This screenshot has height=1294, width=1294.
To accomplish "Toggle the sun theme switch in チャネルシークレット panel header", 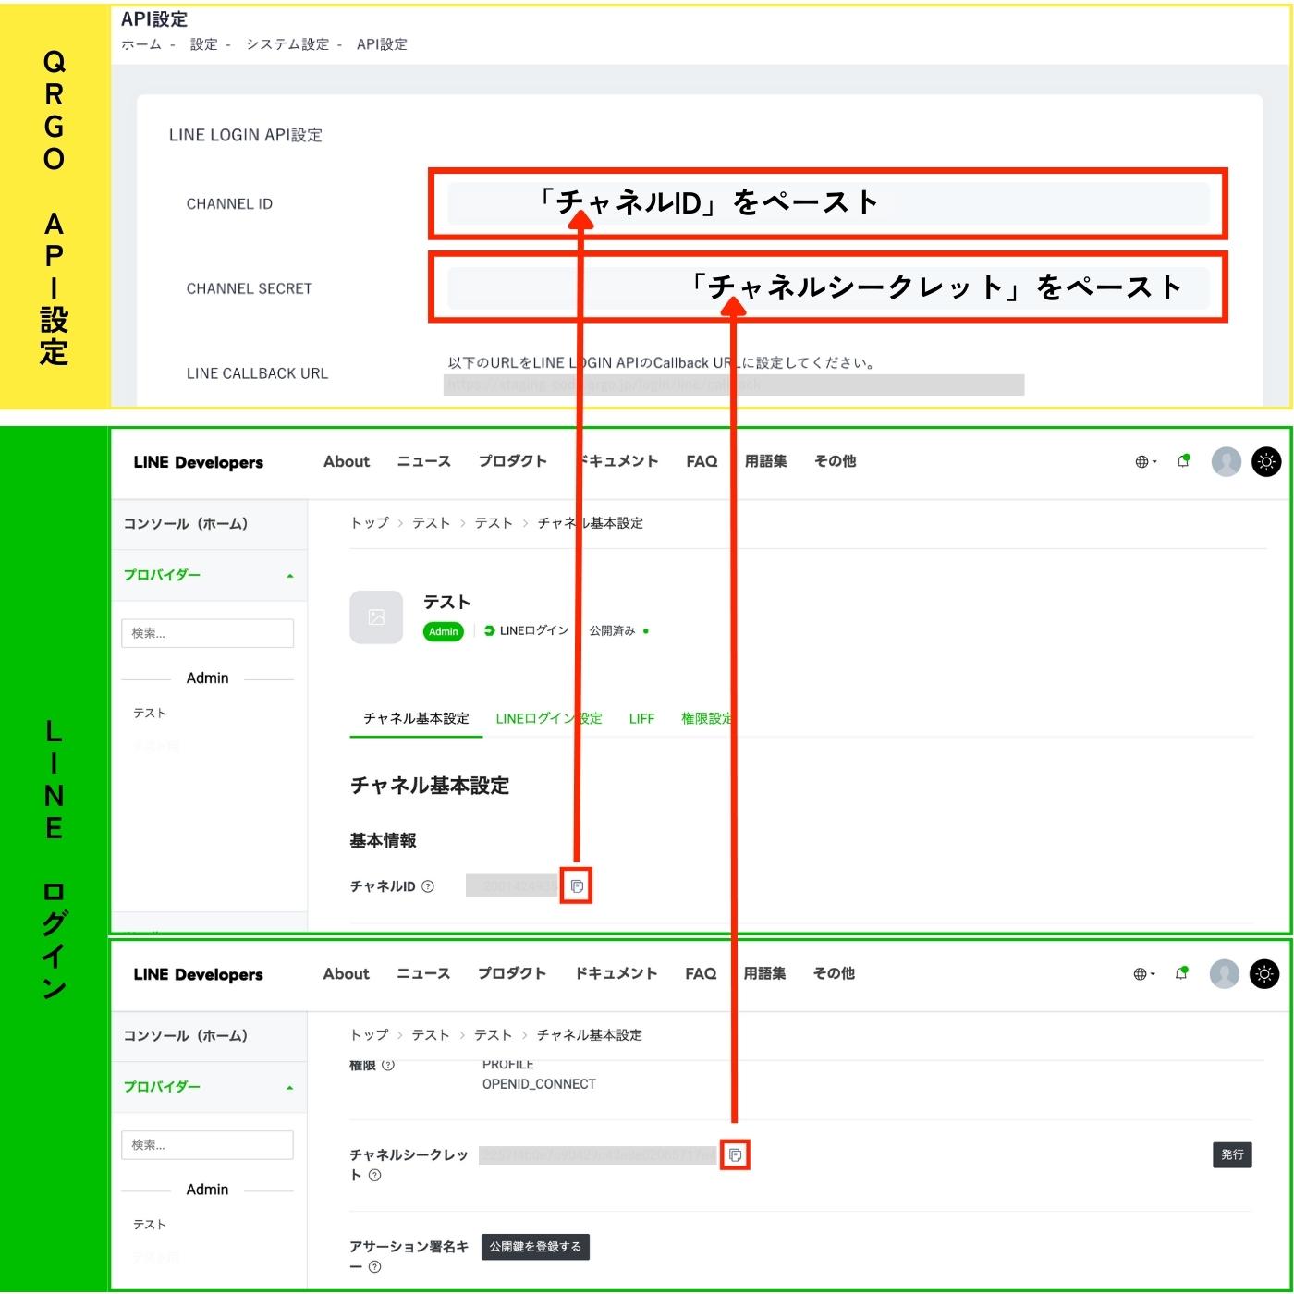I will pos(1264,973).
